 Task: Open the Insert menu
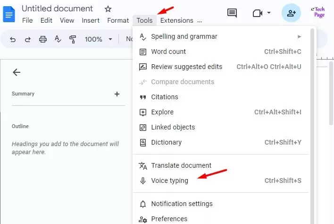tap(91, 20)
